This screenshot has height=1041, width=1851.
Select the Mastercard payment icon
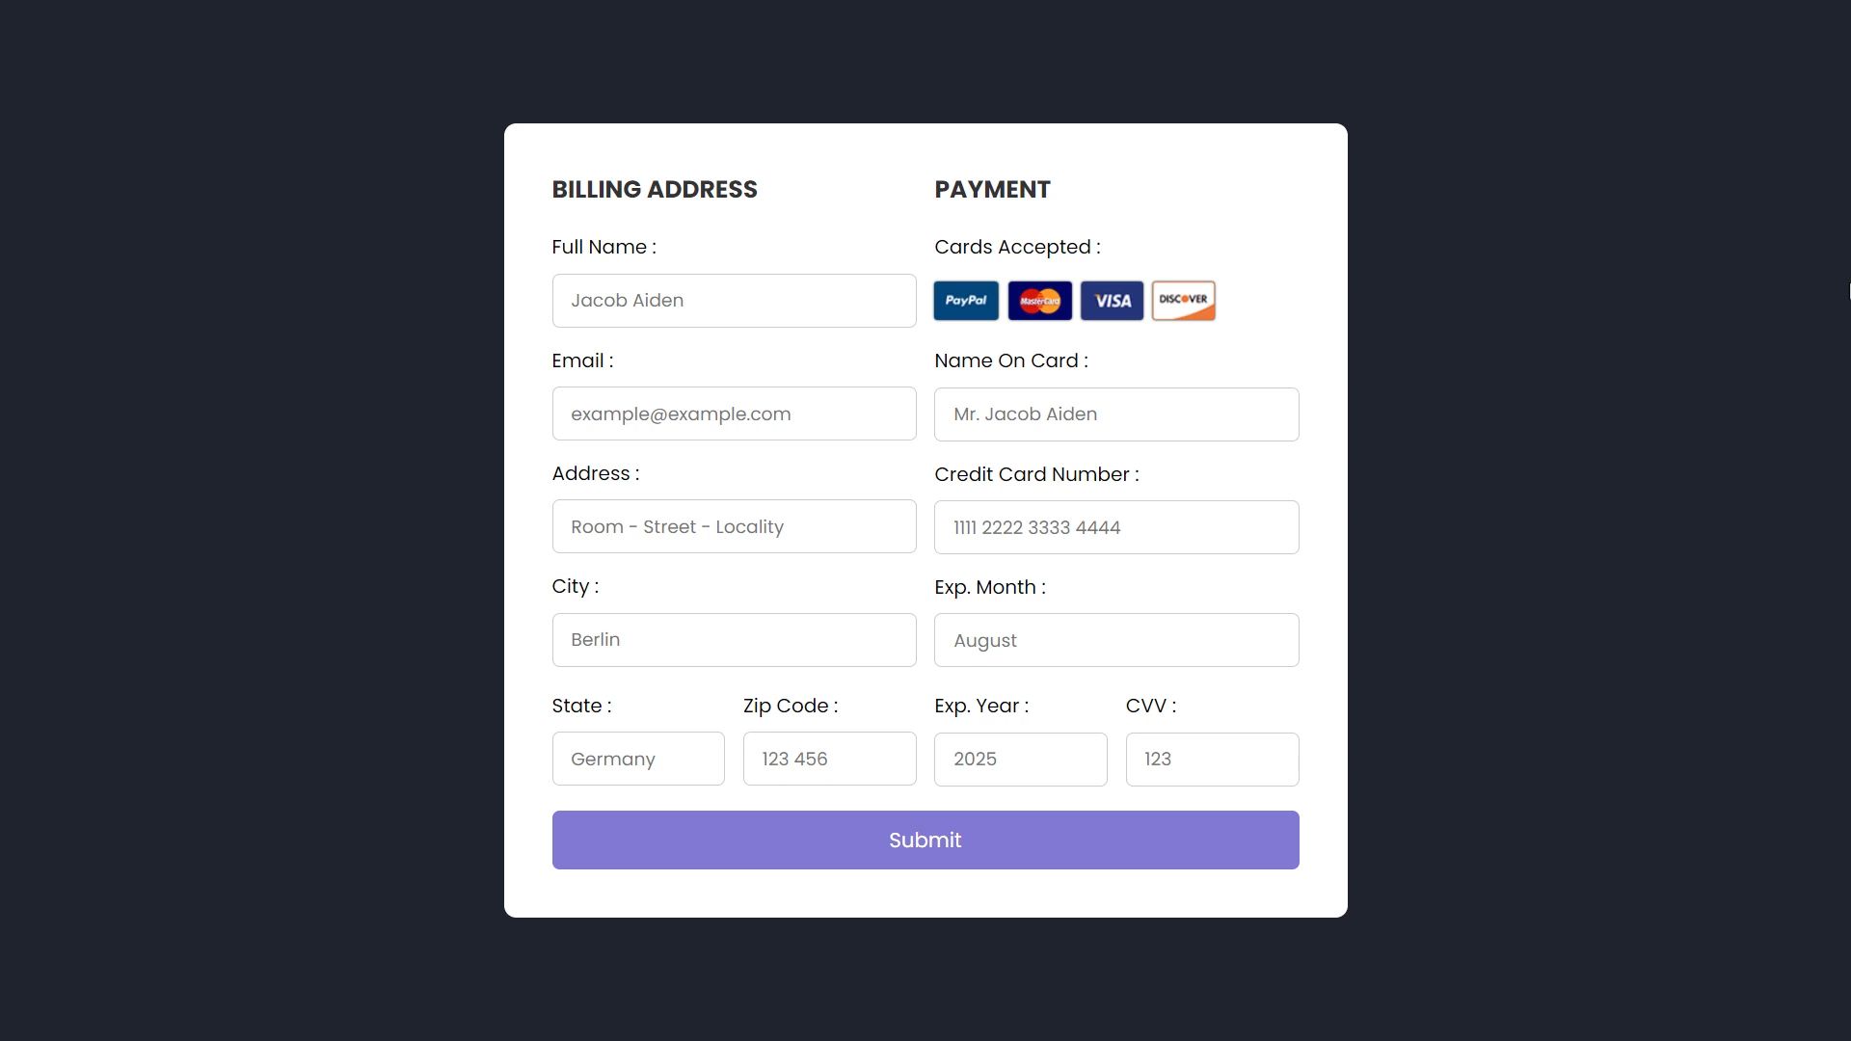[1040, 300]
